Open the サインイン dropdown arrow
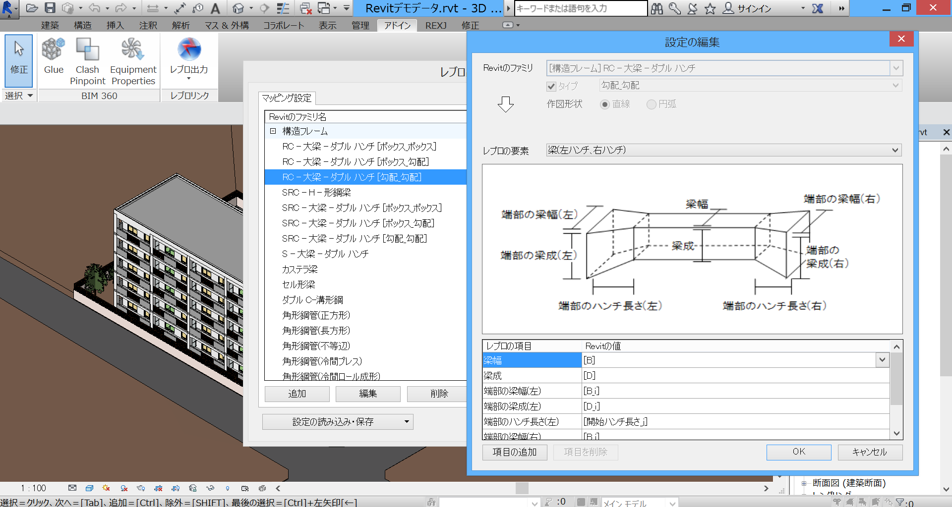This screenshot has width=952, height=507. (x=803, y=8)
